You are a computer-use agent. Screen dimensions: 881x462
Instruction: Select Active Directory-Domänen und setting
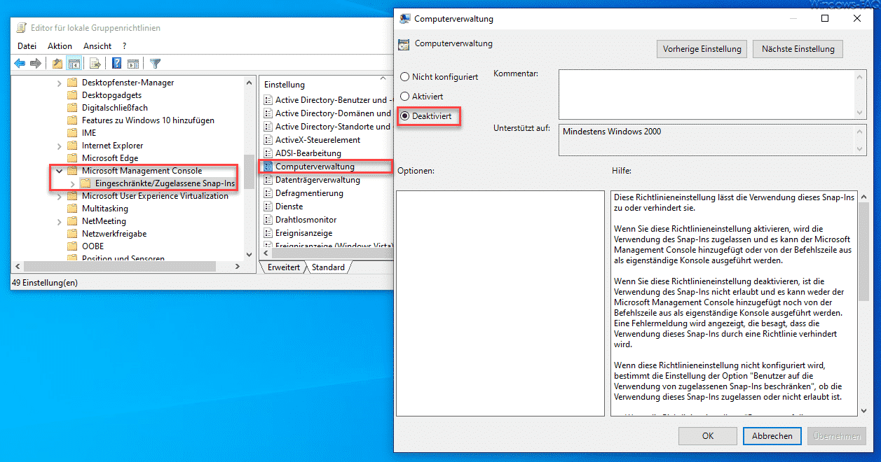click(x=334, y=113)
